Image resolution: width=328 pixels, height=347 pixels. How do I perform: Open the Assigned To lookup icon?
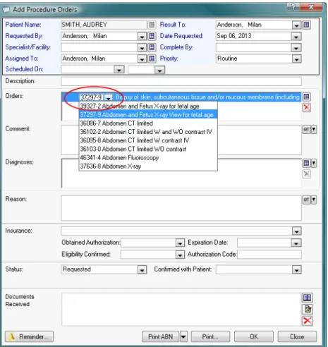tap(152, 59)
